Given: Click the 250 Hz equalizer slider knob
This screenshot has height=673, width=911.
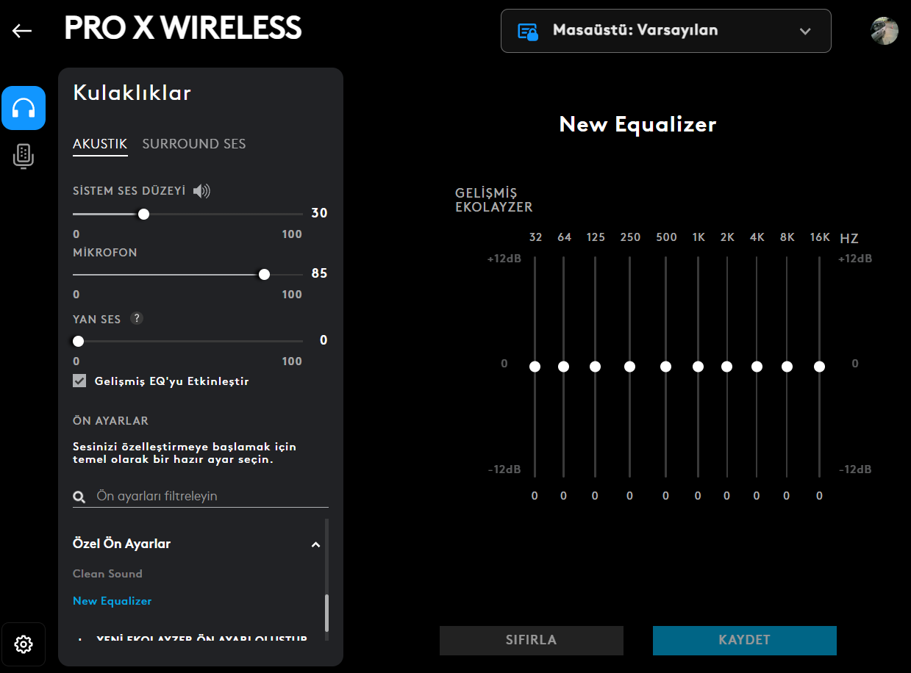Looking at the screenshot, I should [x=629, y=366].
